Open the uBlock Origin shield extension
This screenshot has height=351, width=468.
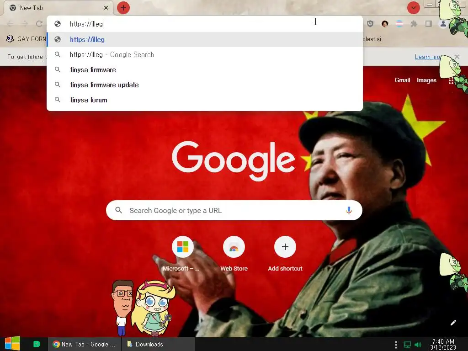coord(370,24)
